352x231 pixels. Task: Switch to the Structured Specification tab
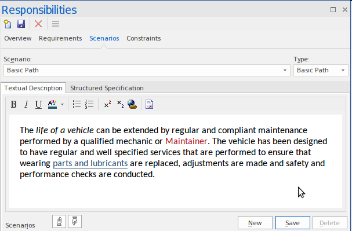click(x=107, y=88)
